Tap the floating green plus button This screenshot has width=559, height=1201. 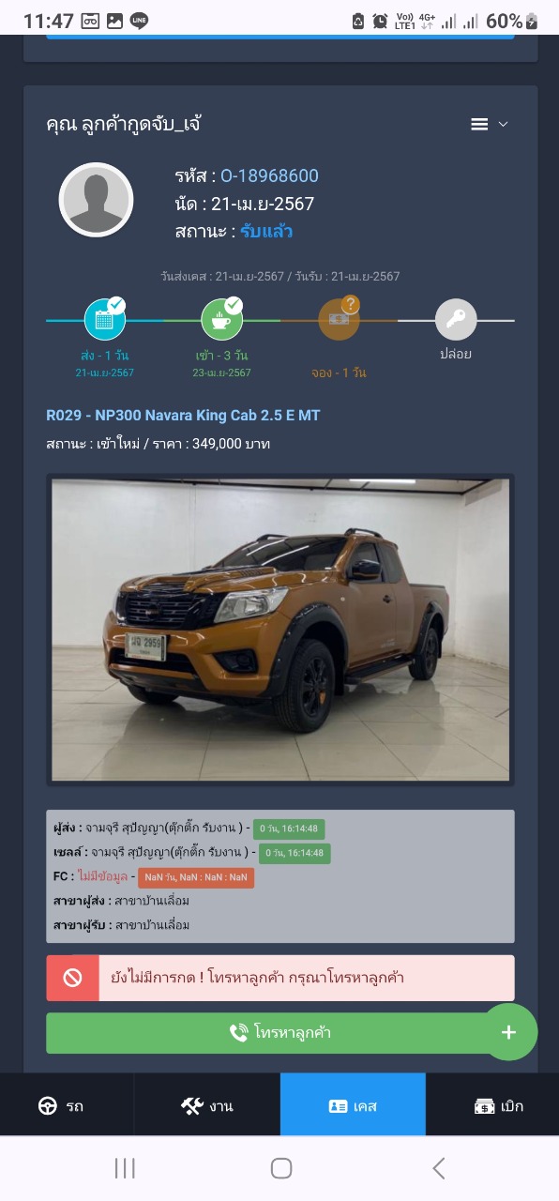tap(509, 1032)
